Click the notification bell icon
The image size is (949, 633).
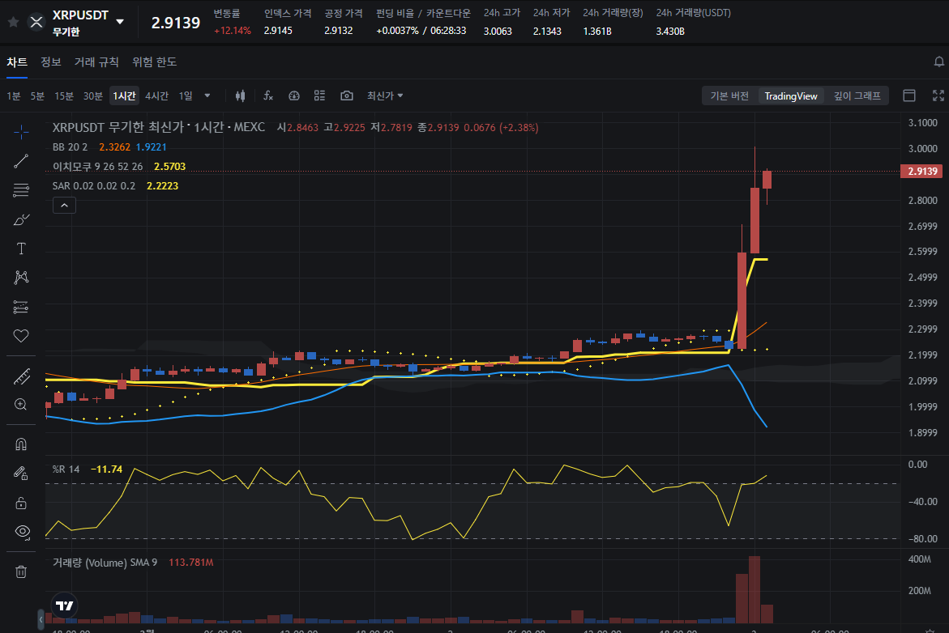click(938, 62)
